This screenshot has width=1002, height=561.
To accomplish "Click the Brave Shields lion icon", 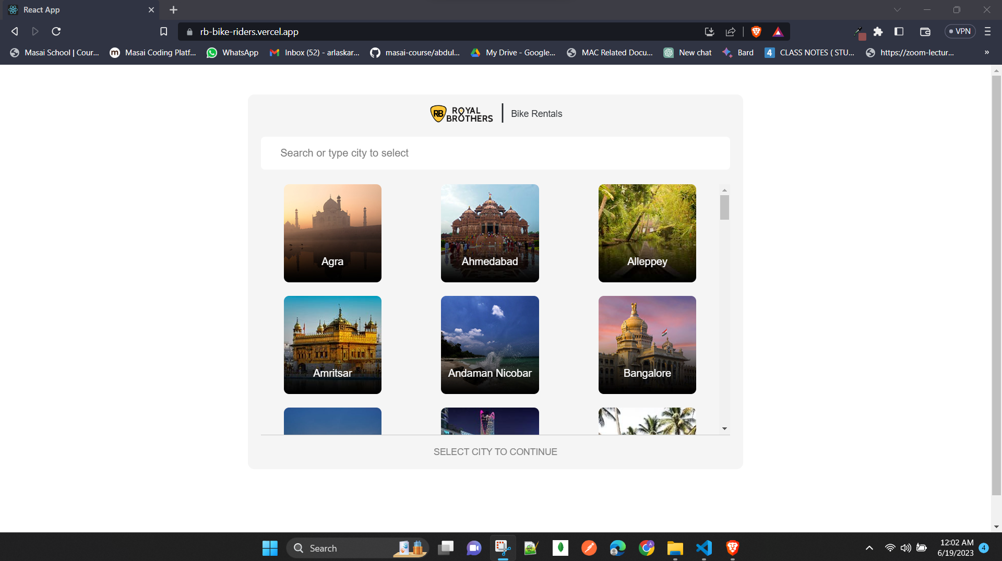I will pyautogui.click(x=756, y=32).
